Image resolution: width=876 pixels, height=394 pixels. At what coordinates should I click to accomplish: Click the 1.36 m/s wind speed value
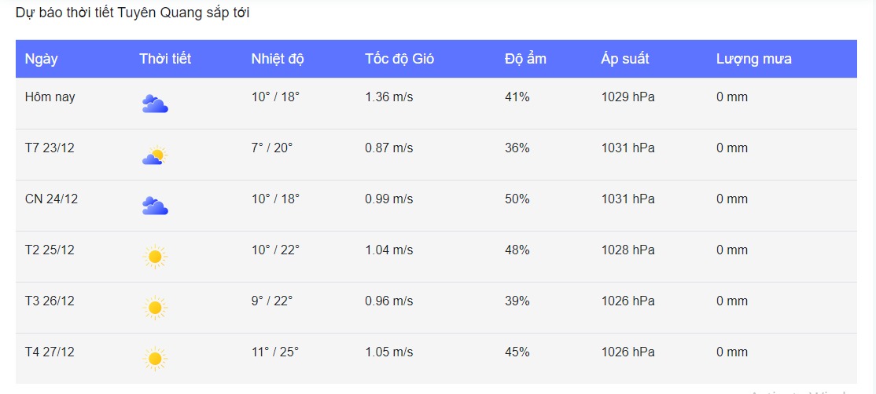click(388, 97)
